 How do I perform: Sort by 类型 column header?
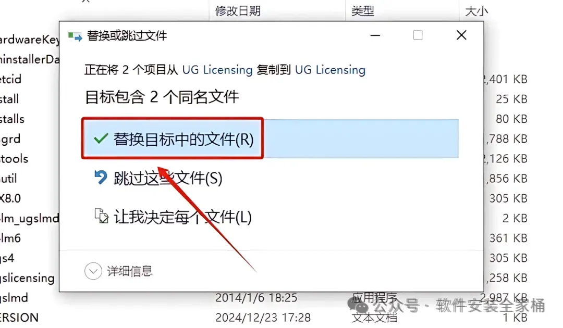363,11
